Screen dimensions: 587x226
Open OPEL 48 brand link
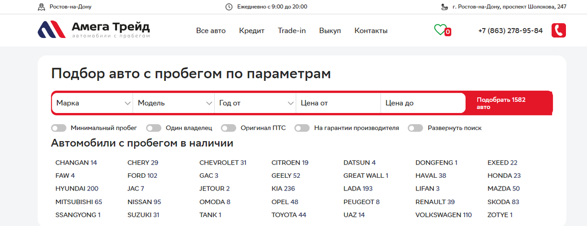click(285, 202)
